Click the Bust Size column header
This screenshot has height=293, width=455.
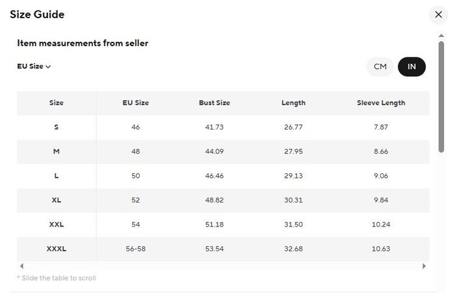click(214, 103)
